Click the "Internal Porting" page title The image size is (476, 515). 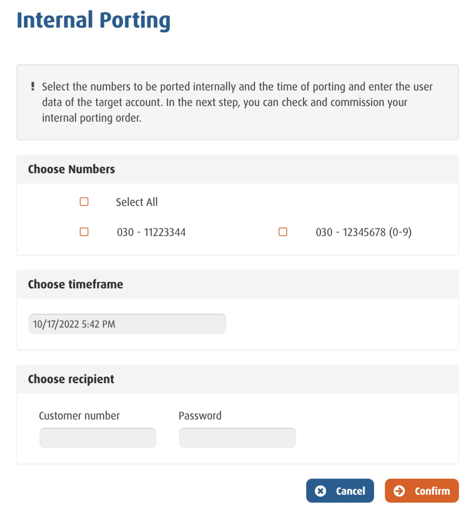pos(93,21)
